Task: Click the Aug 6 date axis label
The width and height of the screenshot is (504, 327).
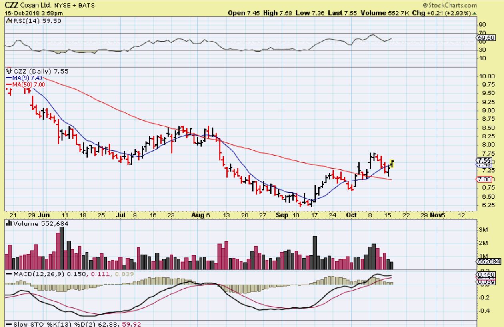Action: coord(200,215)
